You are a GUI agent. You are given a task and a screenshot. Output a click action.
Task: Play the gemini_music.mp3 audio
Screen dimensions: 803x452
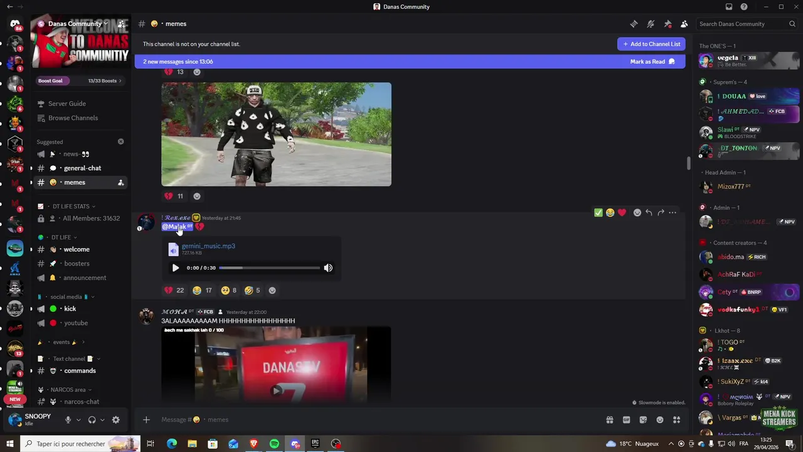tap(175, 268)
